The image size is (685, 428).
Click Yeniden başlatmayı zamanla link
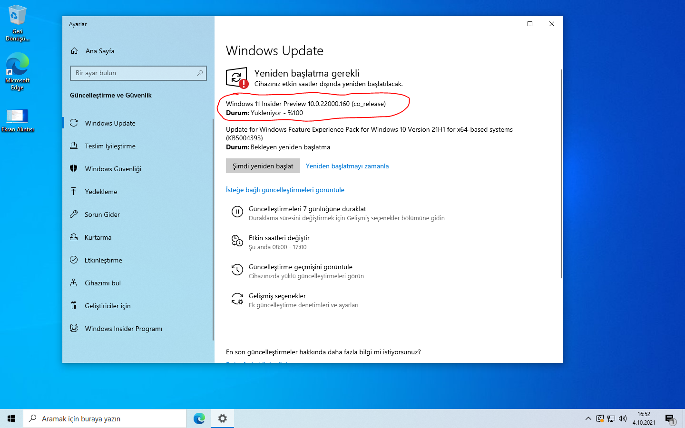point(347,166)
